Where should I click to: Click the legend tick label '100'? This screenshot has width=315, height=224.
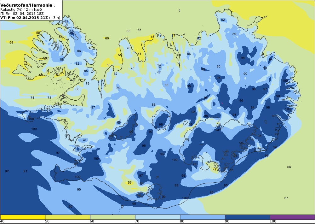pos(273,221)
